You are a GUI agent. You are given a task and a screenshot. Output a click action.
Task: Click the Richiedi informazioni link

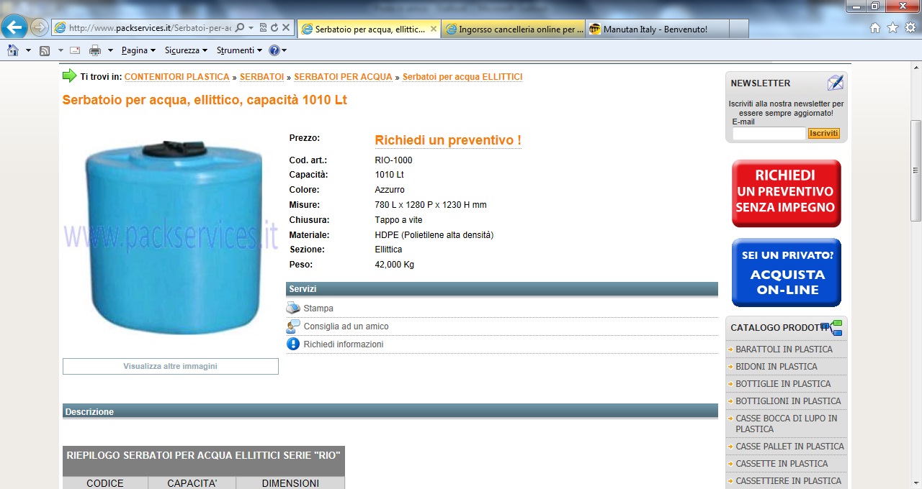(x=344, y=344)
